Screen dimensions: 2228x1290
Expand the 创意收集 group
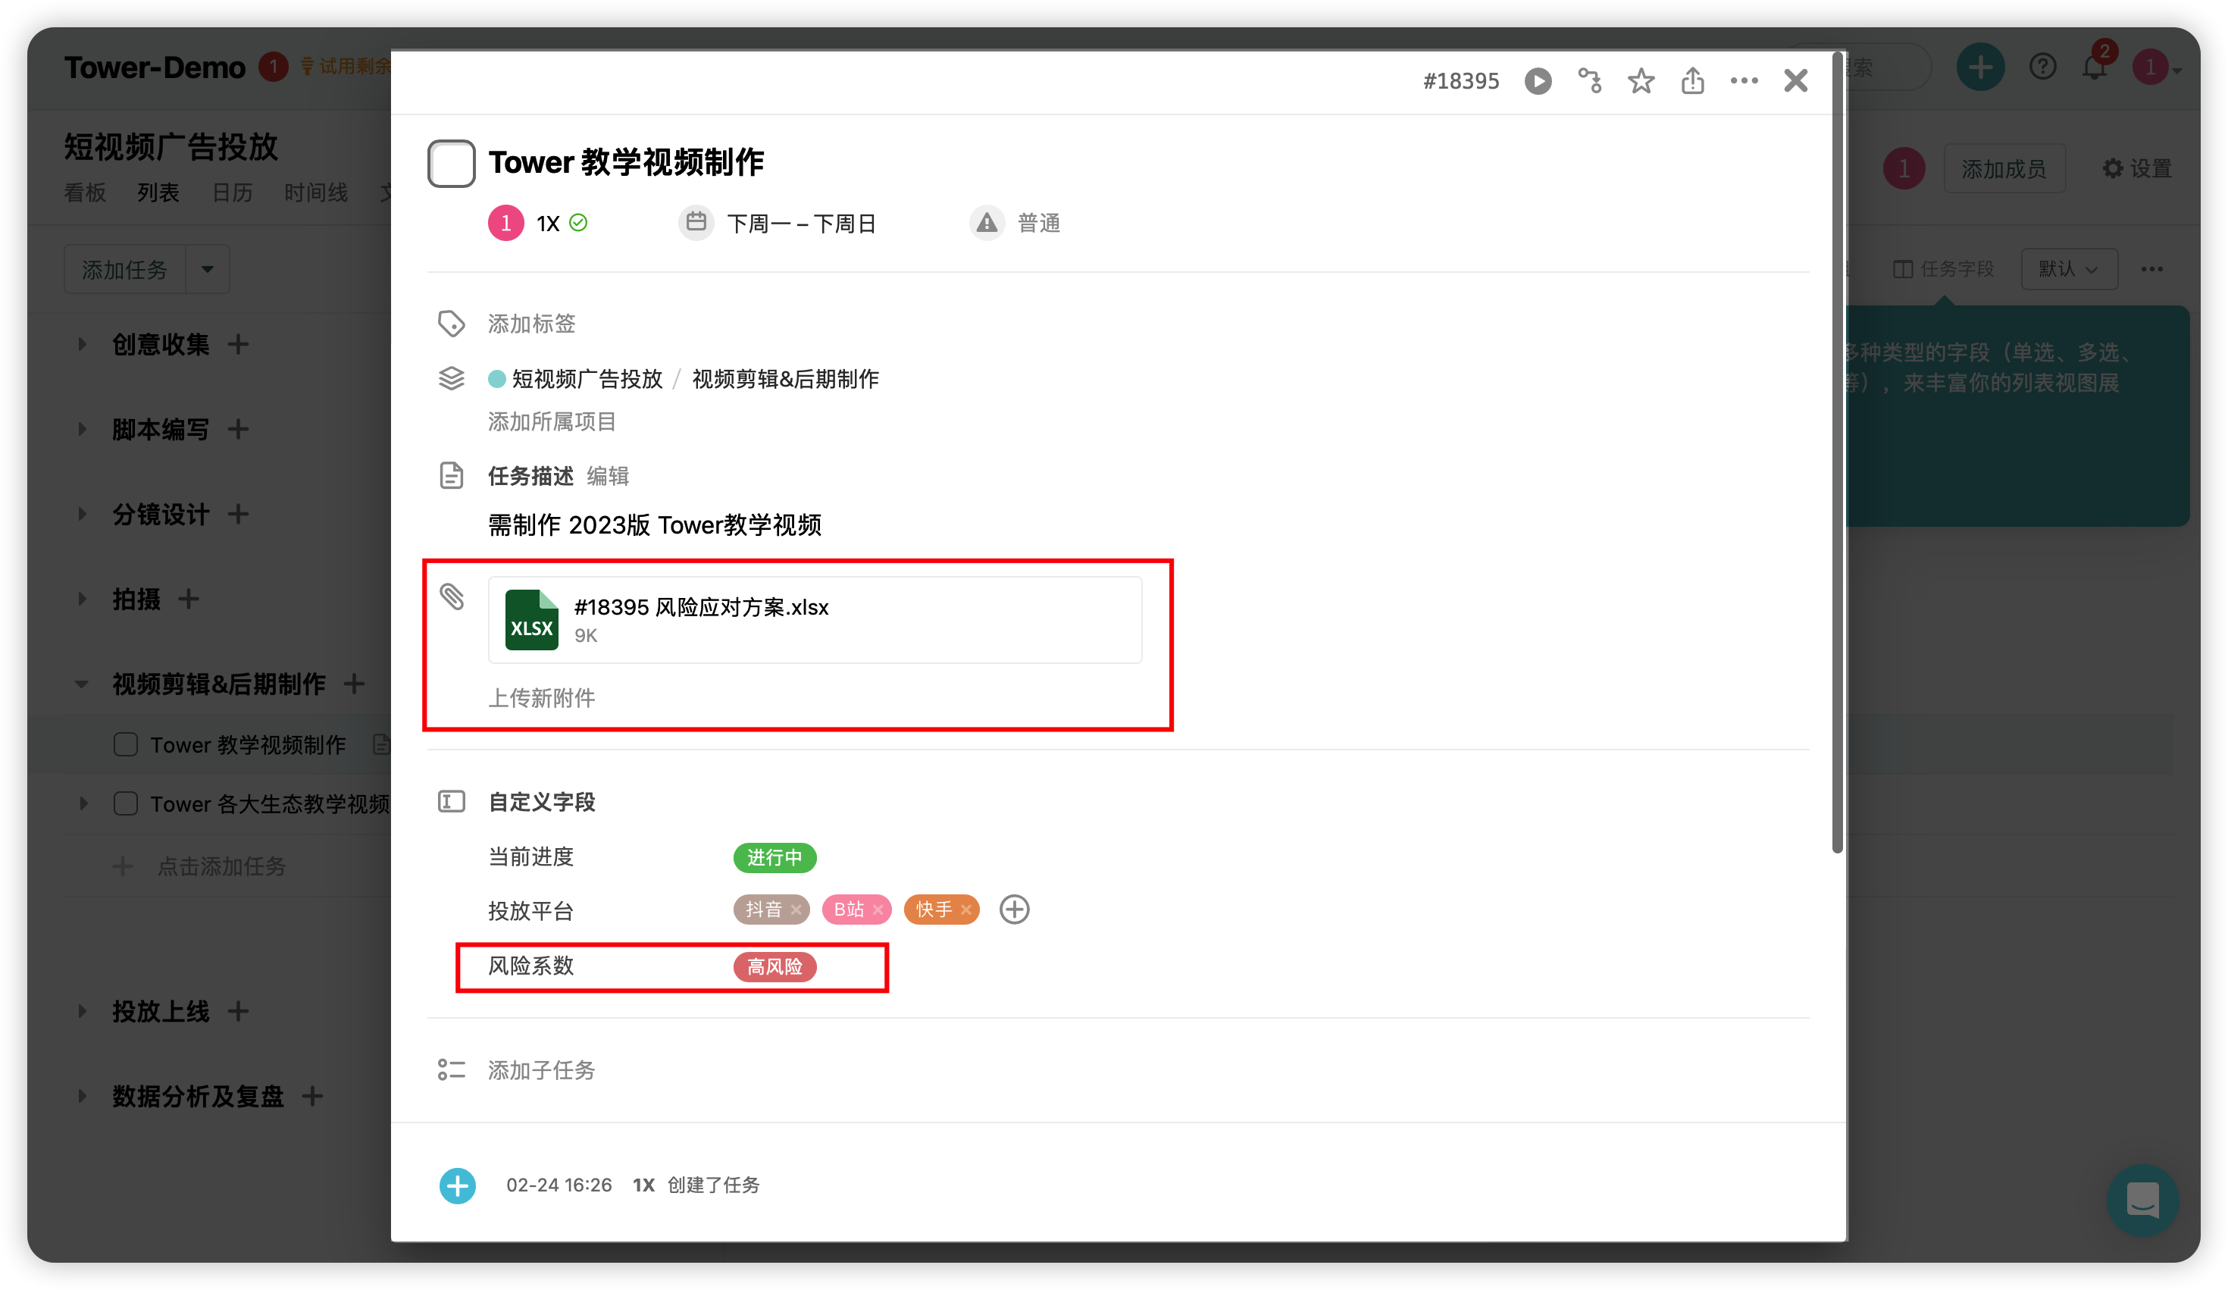82,344
